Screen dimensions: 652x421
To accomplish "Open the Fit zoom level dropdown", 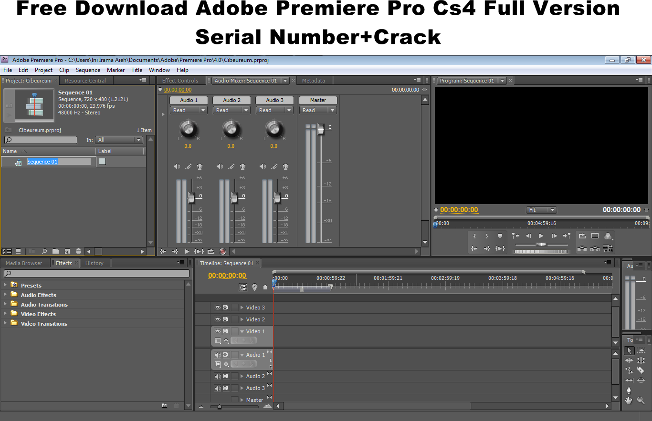I will [541, 210].
